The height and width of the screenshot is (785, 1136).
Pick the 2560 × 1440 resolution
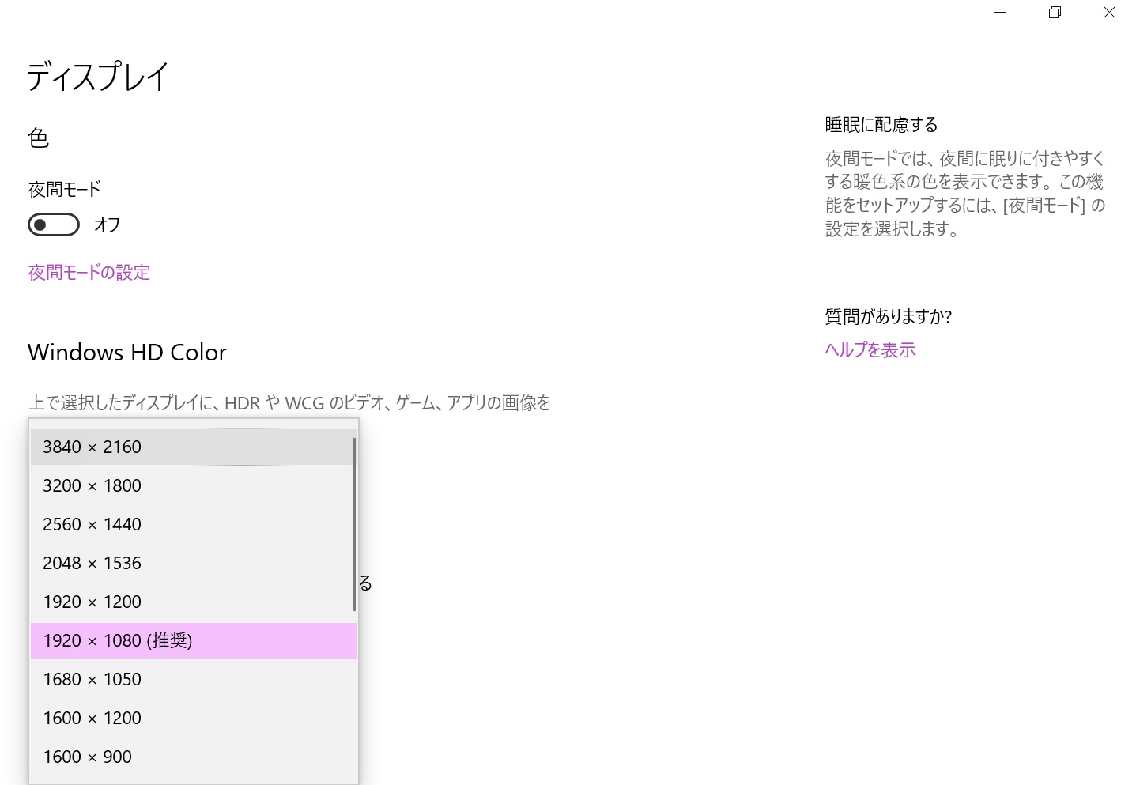click(92, 525)
